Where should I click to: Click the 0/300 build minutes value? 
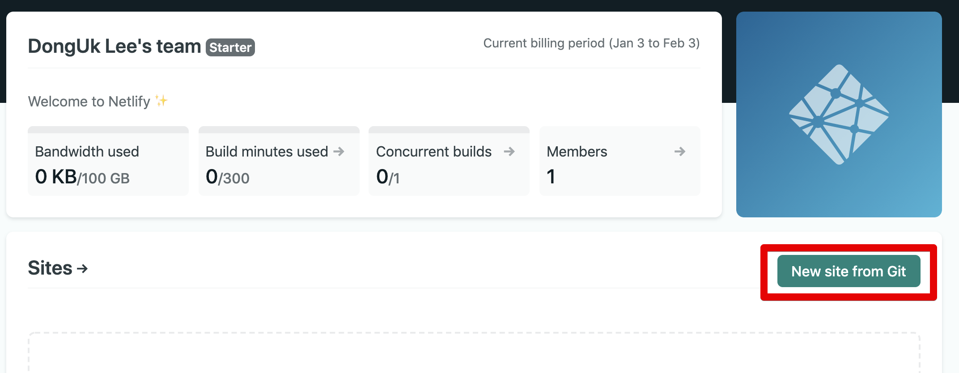pos(228,177)
